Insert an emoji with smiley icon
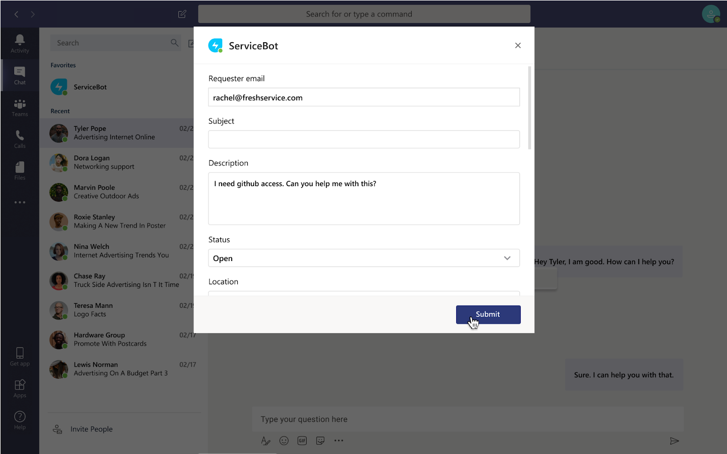The height and width of the screenshot is (454, 727). [284, 441]
